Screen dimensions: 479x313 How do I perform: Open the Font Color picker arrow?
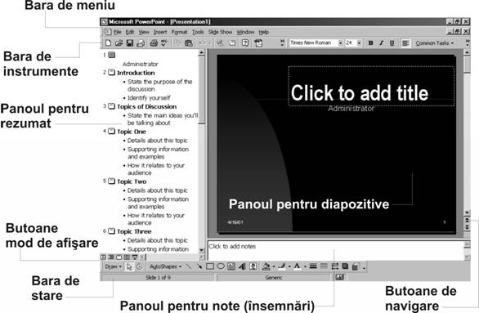tap(305, 266)
